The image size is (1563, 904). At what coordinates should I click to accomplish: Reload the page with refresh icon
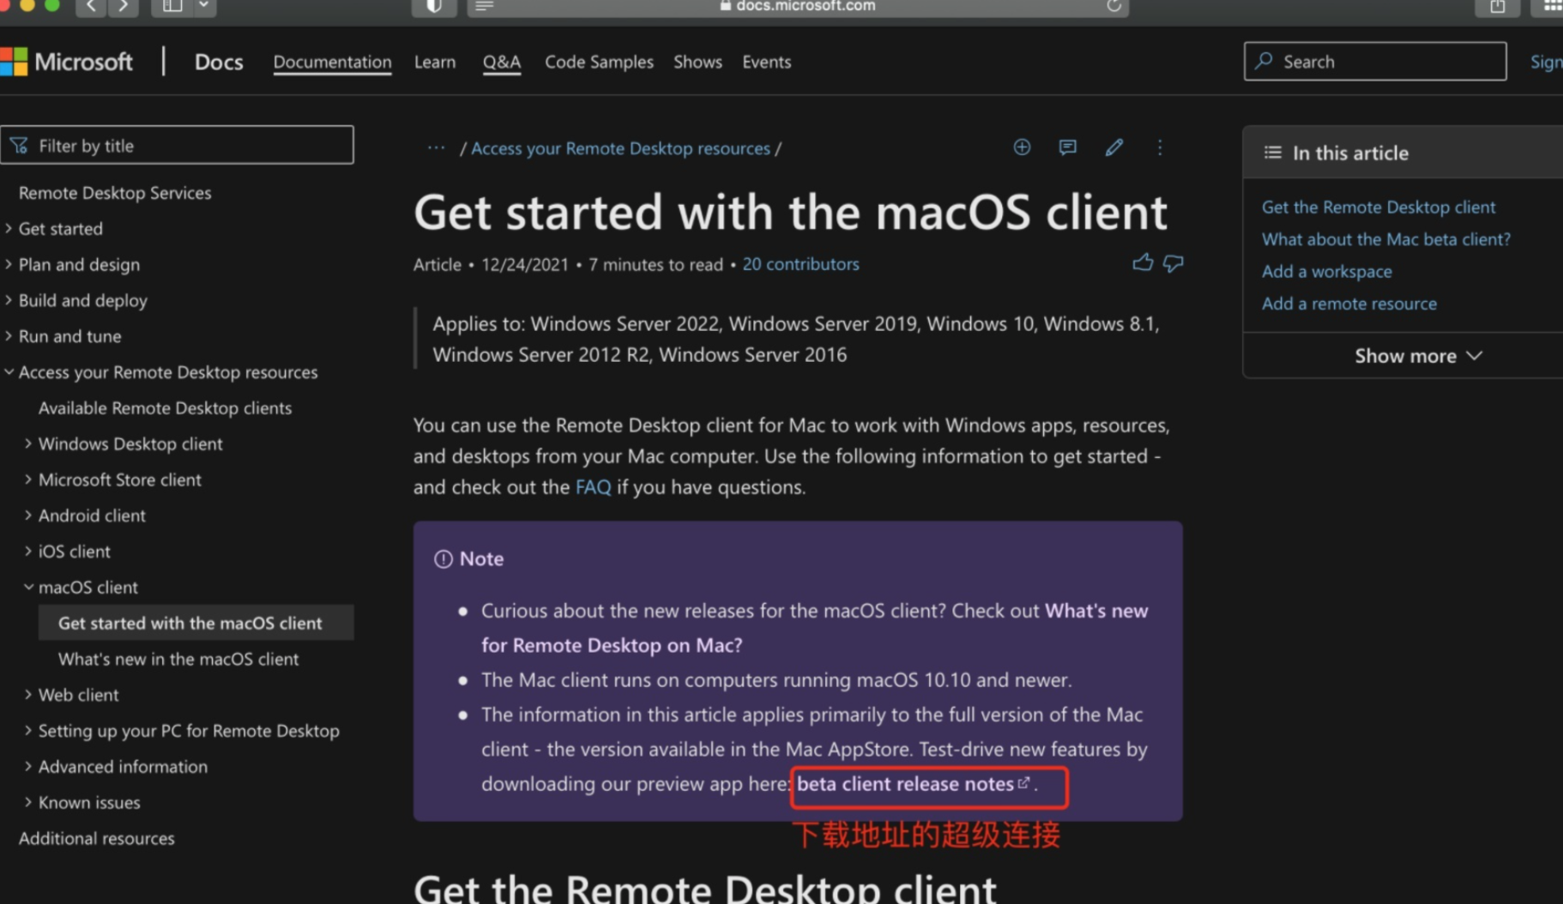point(1113,6)
